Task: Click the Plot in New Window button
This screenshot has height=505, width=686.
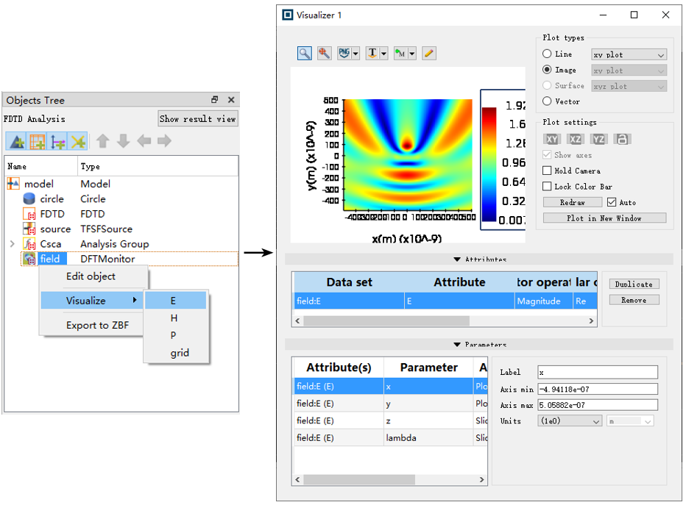Action: [x=604, y=218]
